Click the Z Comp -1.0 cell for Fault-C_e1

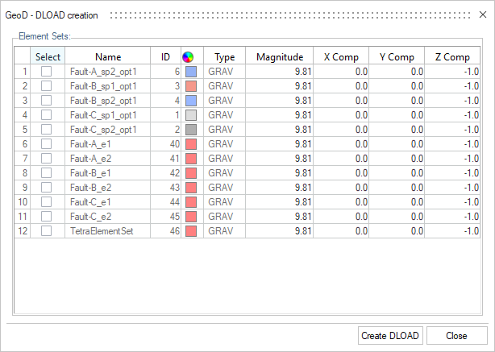[x=452, y=202]
